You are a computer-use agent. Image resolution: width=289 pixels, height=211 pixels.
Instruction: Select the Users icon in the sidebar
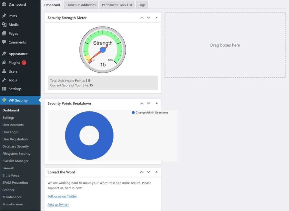click(x=4, y=71)
